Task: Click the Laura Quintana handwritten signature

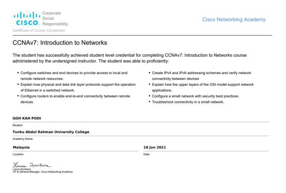Action: [32, 165]
